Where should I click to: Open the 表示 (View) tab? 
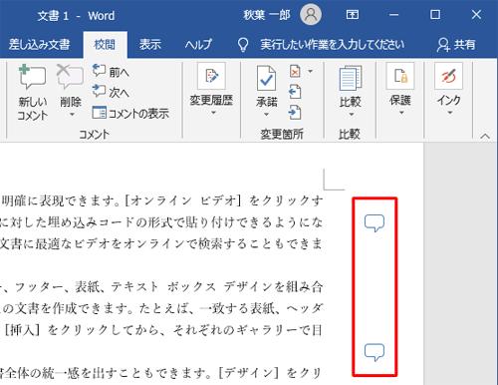click(150, 44)
